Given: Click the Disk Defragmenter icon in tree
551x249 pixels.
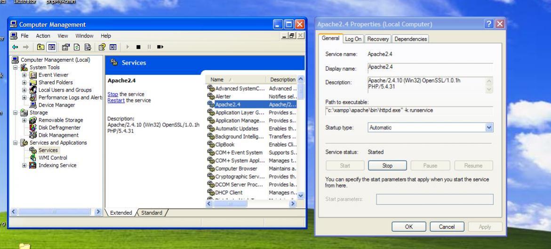Looking at the screenshot, I should (33, 128).
